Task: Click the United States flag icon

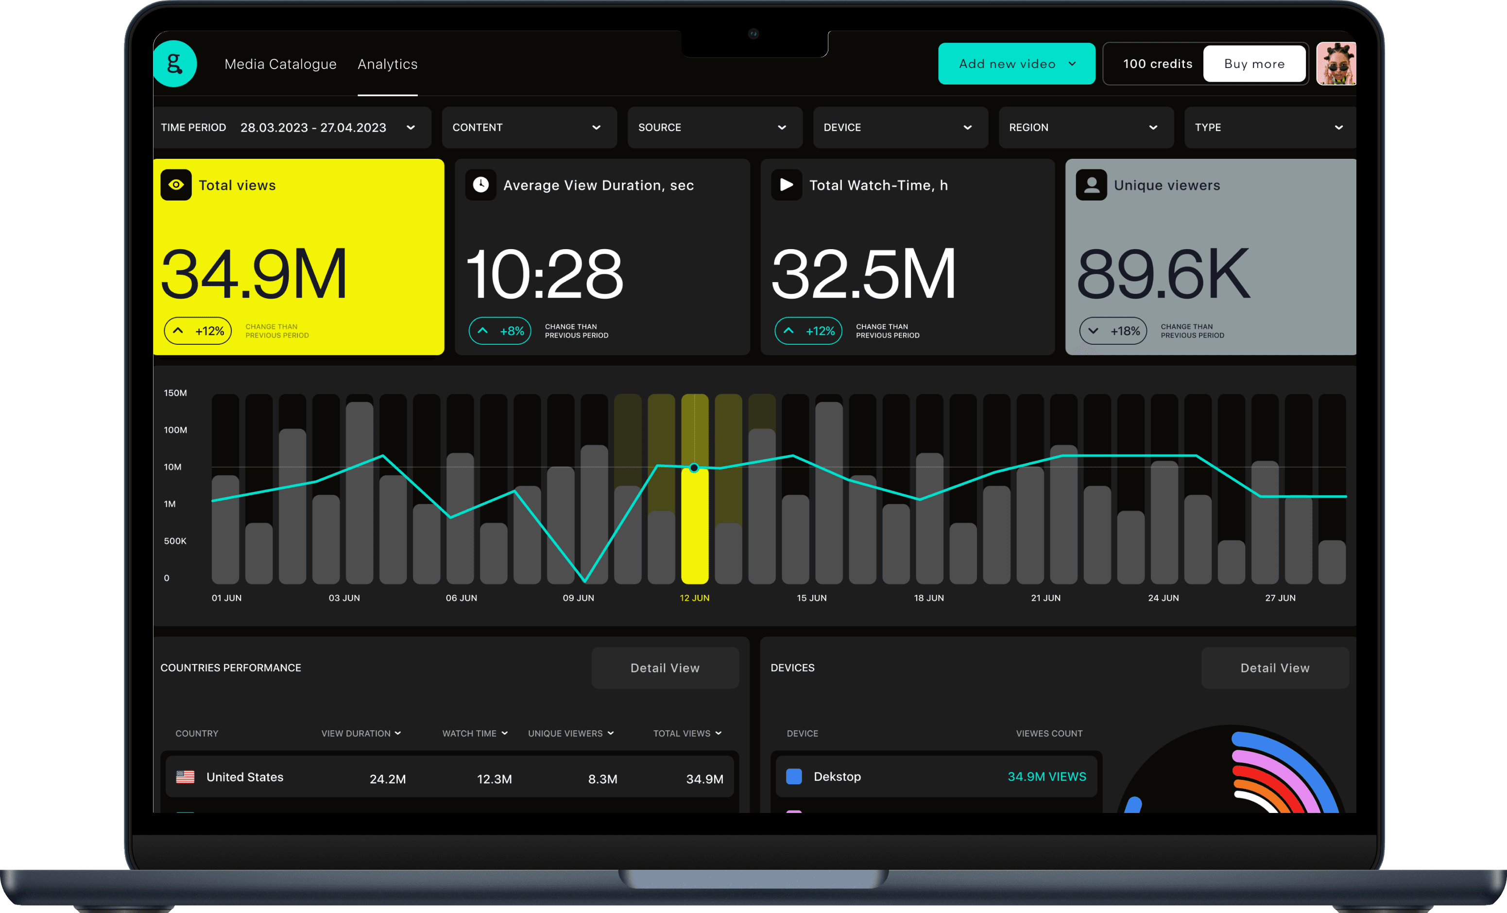Action: (x=185, y=777)
